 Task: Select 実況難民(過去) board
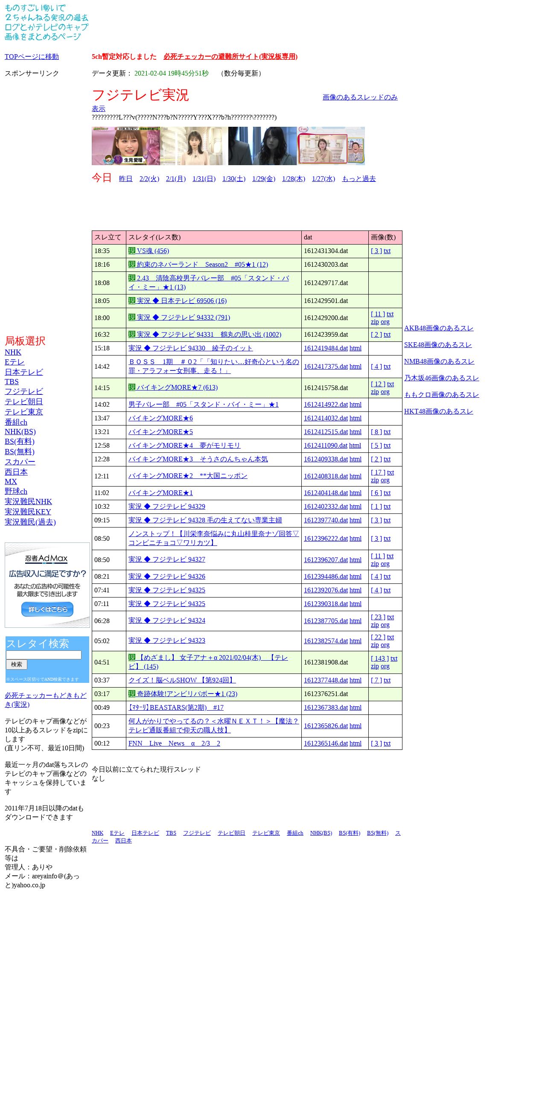30,522
